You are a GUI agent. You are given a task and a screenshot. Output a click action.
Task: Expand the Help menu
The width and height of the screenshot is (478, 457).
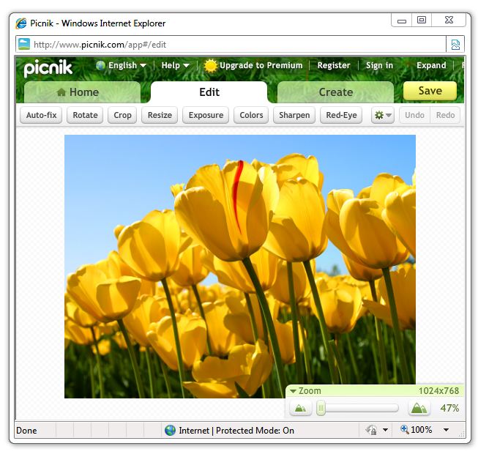[x=175, y=65]
